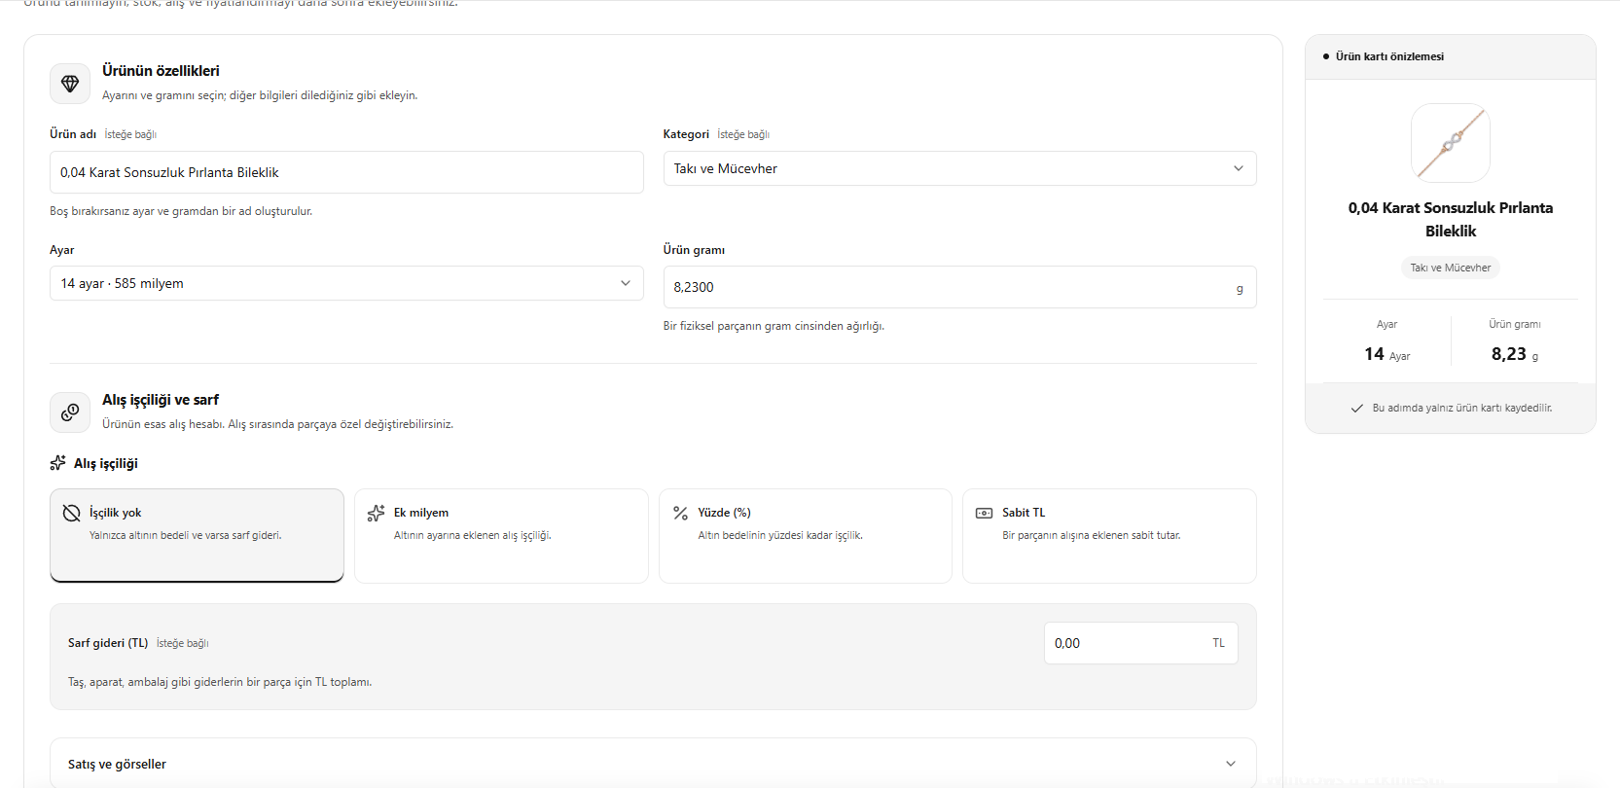Click the Ürün kartı önizlemesi header text
This screenshot has height=788, width=1620.
coord(1389,56)
